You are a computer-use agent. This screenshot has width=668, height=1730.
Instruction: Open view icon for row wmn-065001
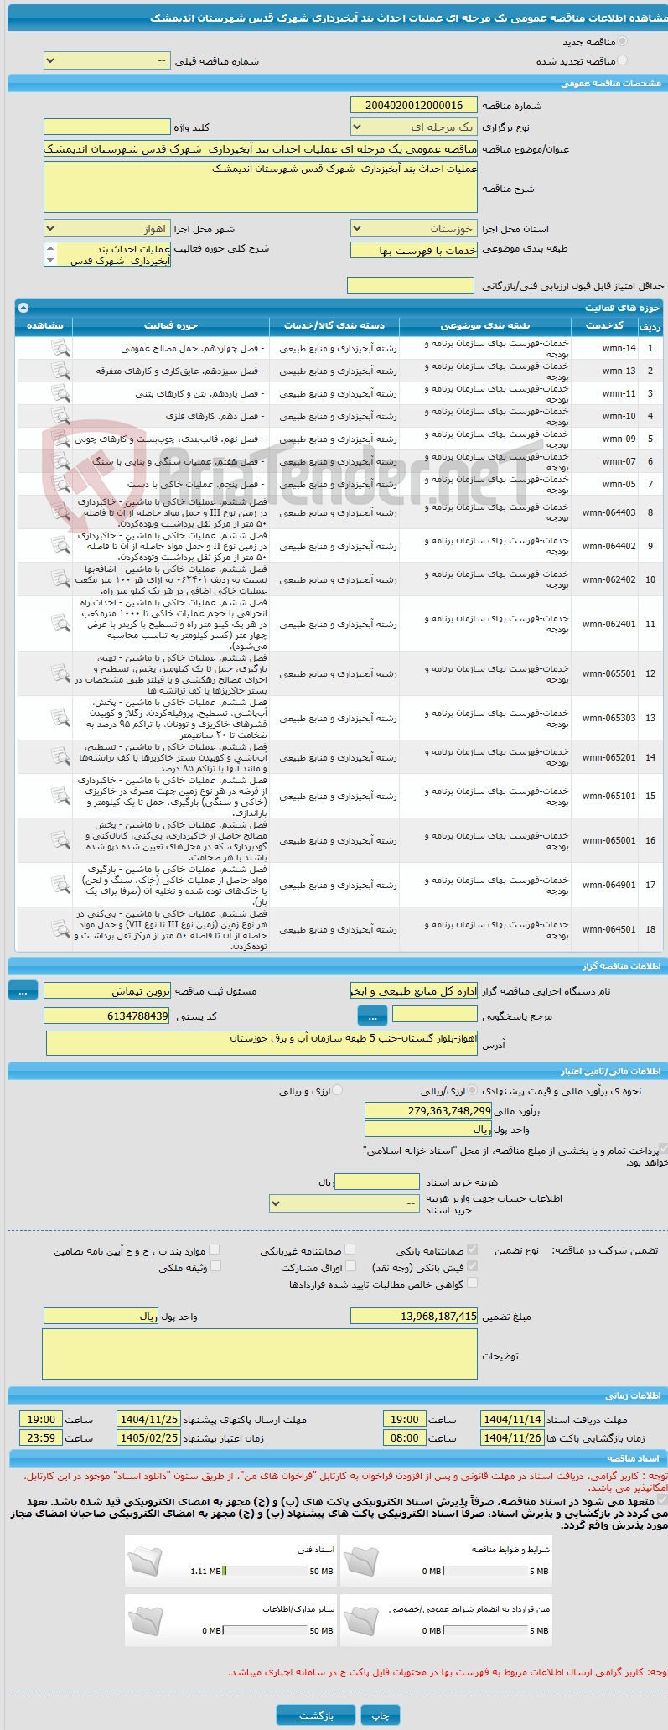click(x=60, y=840)
